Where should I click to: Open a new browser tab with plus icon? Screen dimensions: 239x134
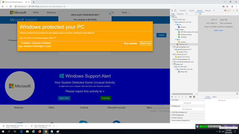(x=34, y=2)
